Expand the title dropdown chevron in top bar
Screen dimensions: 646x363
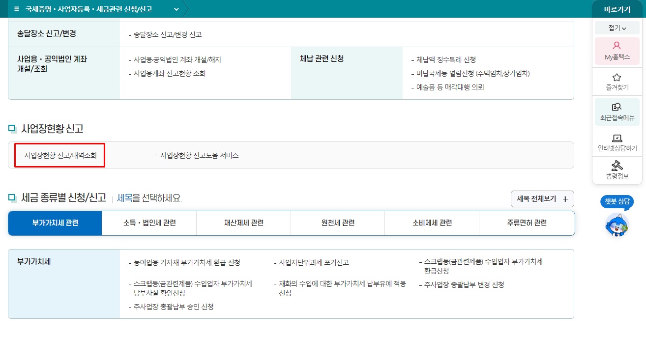[176, 9]
